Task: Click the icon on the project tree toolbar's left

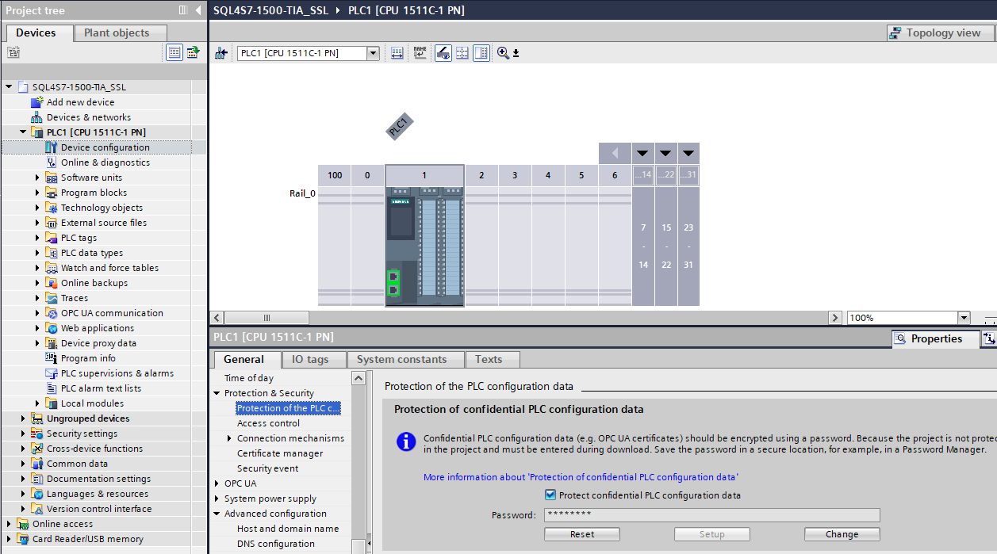Action: [x=13, y=52]
